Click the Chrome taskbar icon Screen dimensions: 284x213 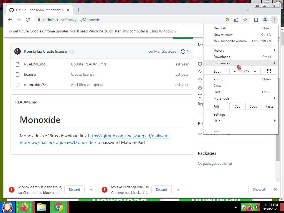click(59, 207)
